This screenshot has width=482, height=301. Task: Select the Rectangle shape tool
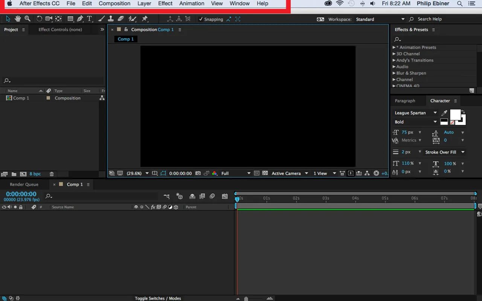(70, 19)
